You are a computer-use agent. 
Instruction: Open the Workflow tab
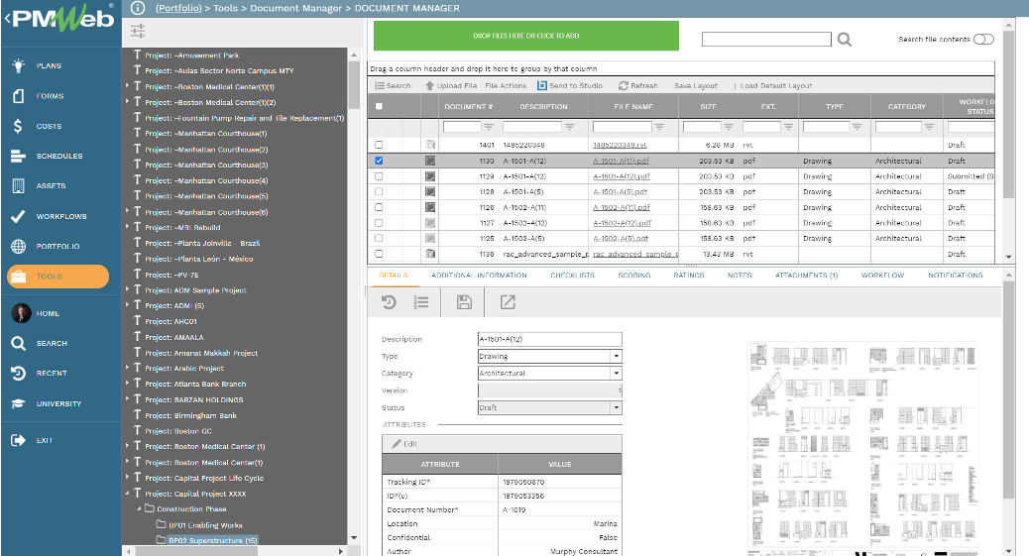(882, 276)
